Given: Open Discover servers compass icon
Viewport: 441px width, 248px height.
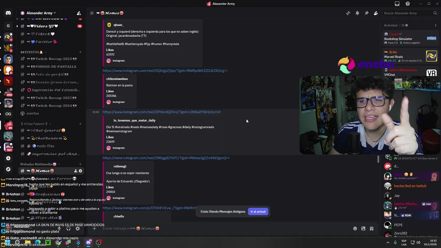Looking at the screenshot, I should tap(8, 169).
